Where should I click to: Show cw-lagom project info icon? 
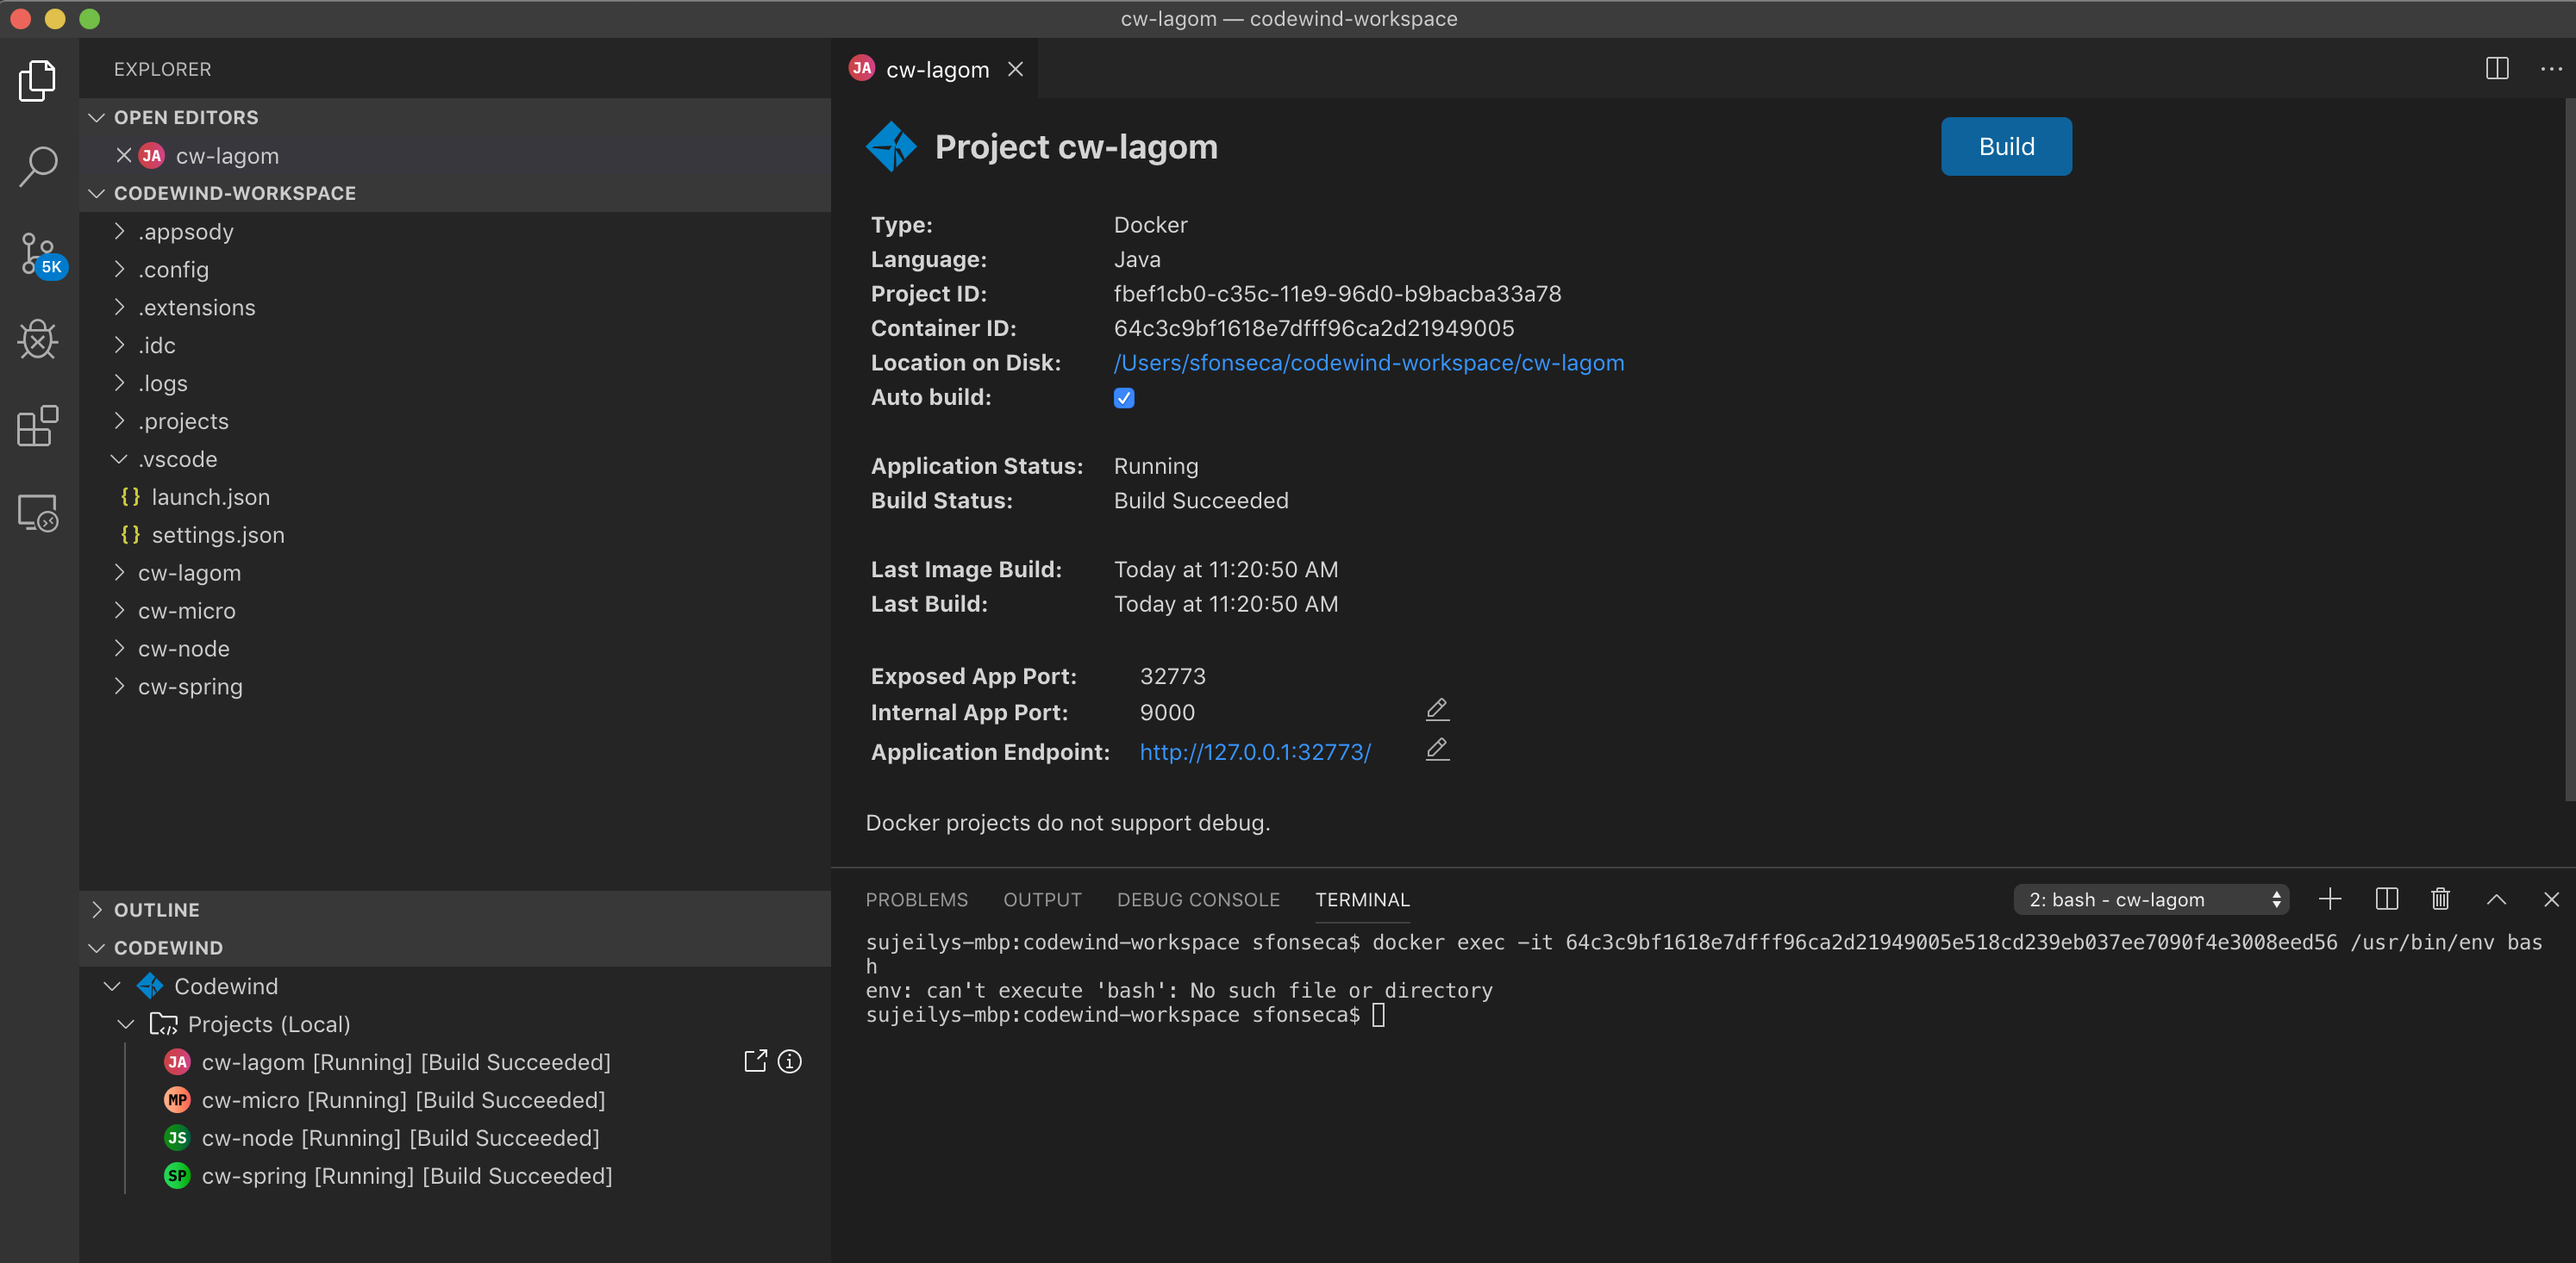789,1061
